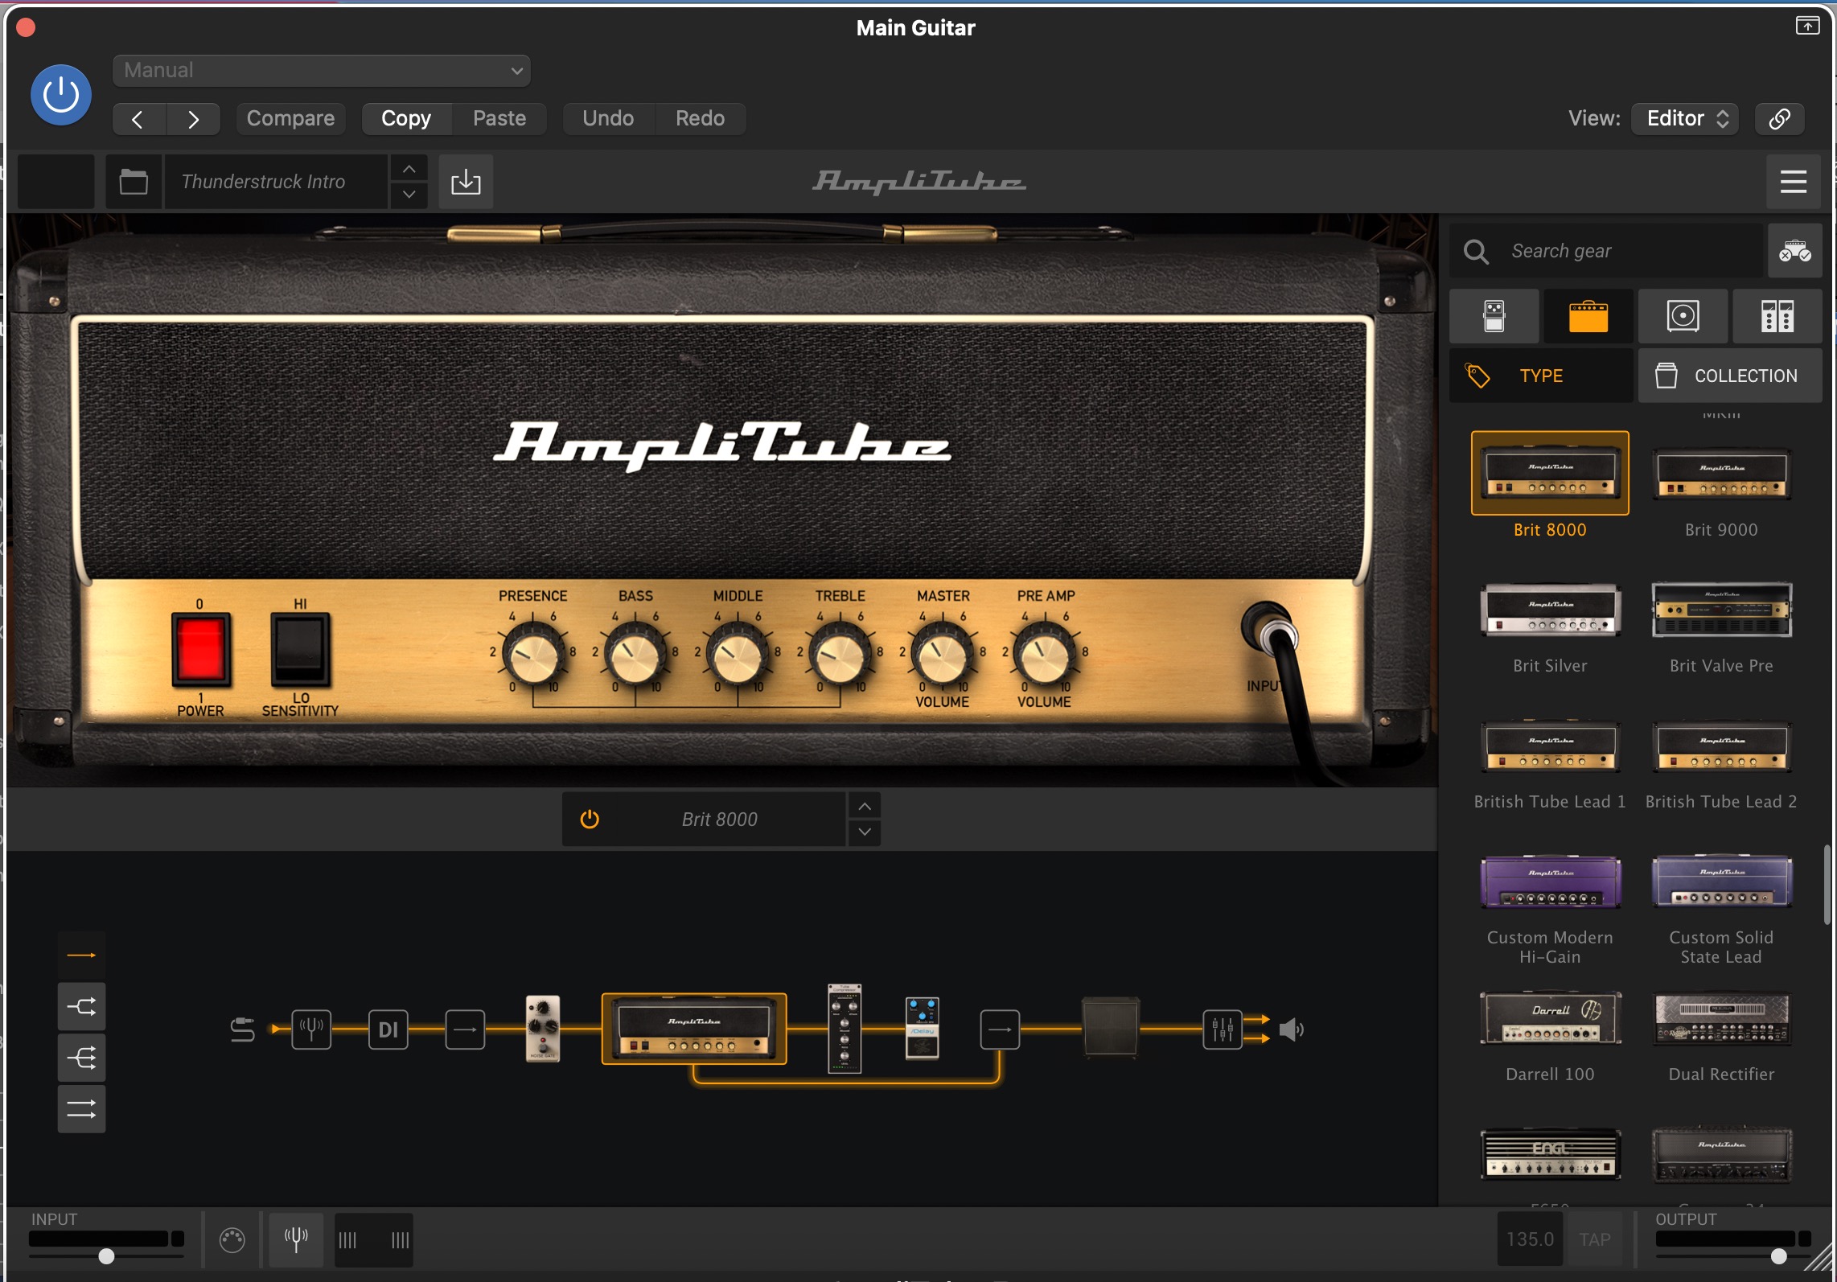Select the Brit Silver amp
This screenshot has height=1282, width=1837.
pos(1550,610)
